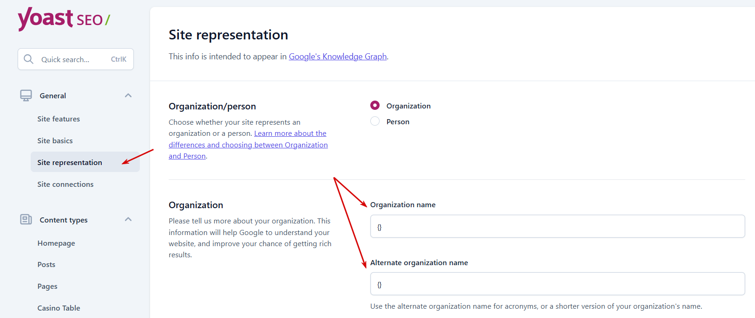Open Posts content type settings
This screenshot has width=755, height=318.
pos(46,265)
